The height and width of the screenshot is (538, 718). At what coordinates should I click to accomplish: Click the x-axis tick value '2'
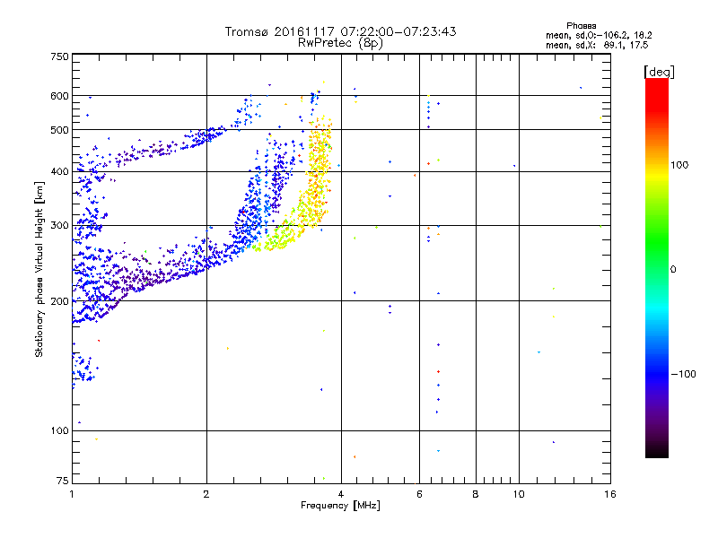coord(206,494)
